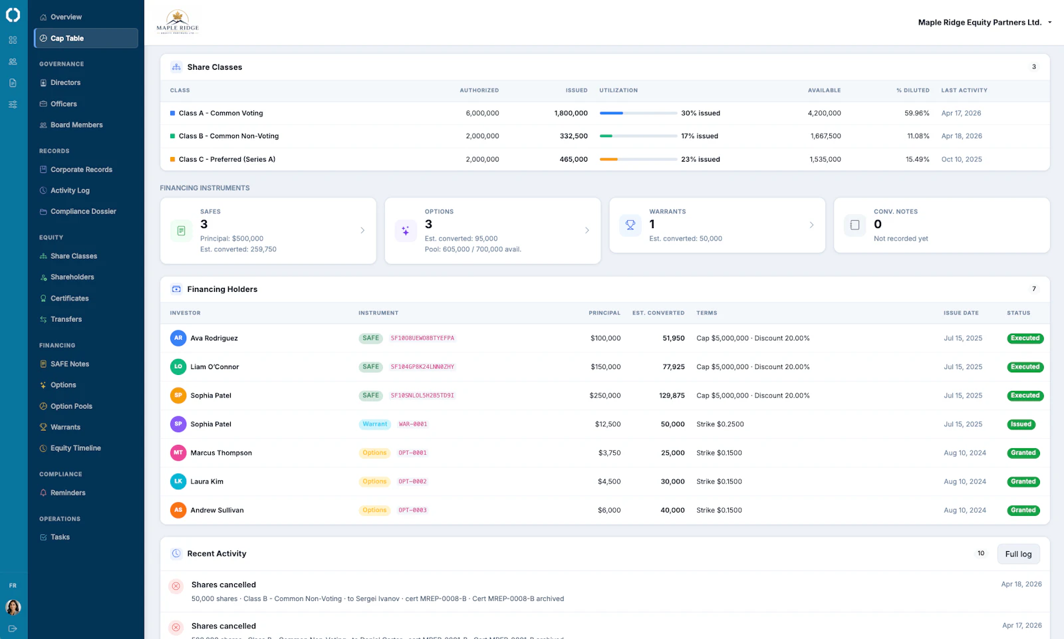This screenshot has width=1064, height=639.
Task: Open the people icon in left rail
Action: click(x=13, y=61)
